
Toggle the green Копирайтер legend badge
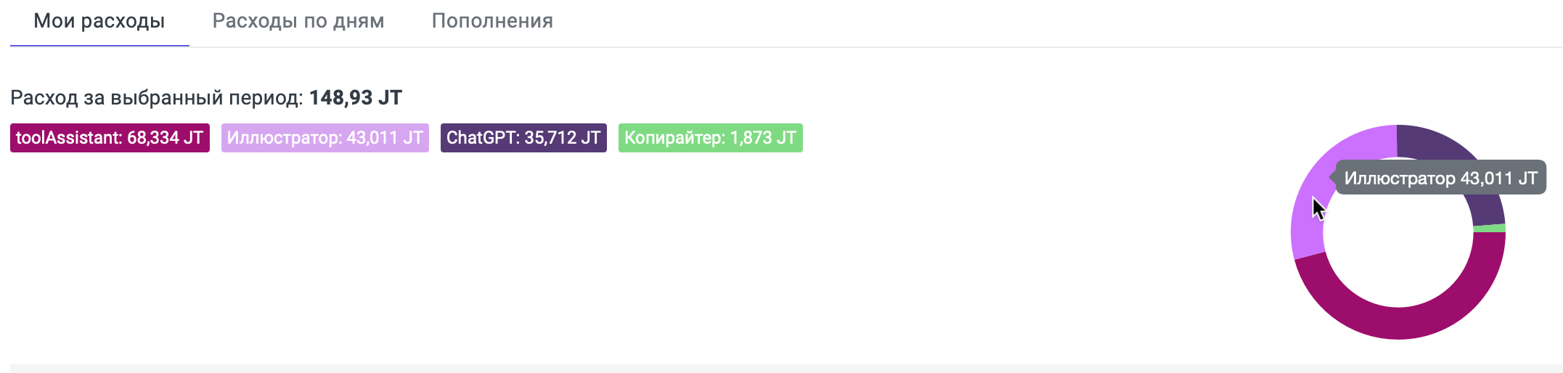710,138
